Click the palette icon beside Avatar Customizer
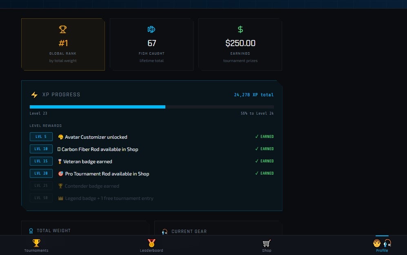The width and height of the screenshot is (407, 255). point(60,137)
